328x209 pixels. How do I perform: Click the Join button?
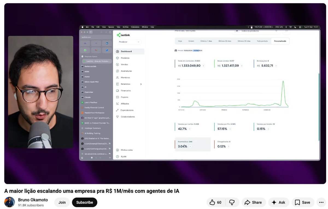point(62,202)
